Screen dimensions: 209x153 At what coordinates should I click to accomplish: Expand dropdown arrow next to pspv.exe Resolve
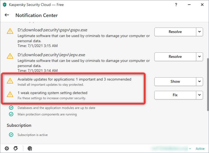[x=200, y=32]
